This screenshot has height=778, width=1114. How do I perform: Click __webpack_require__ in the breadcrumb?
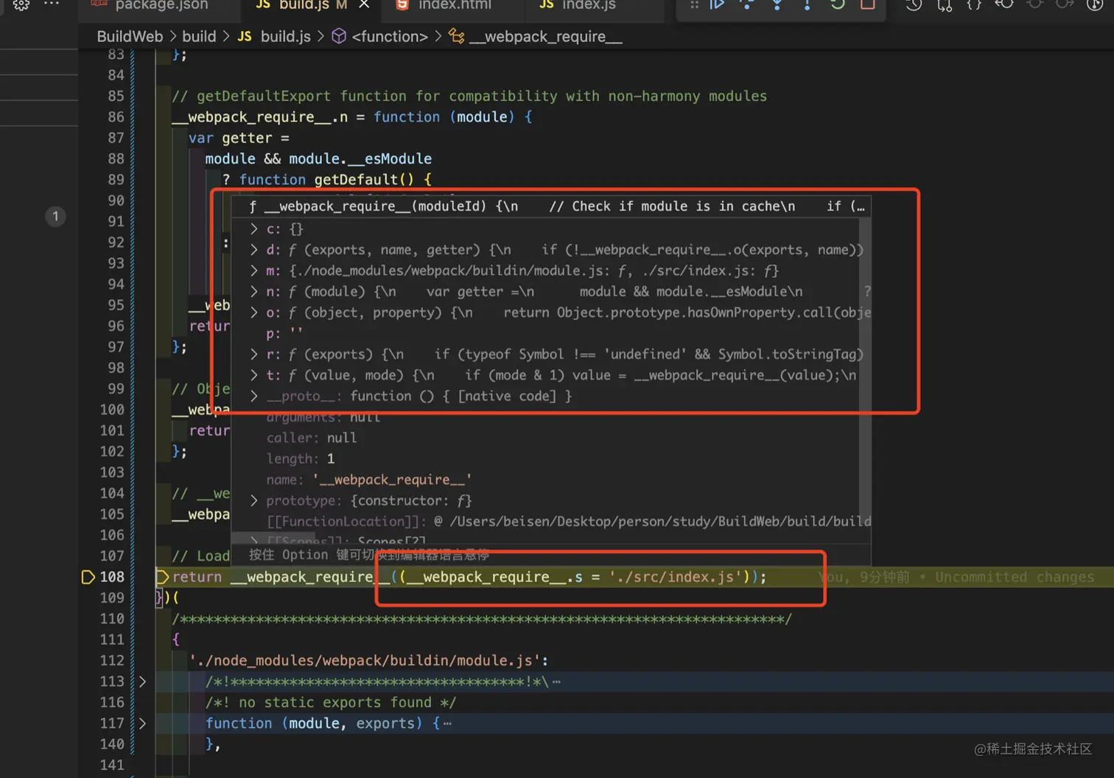click(x=546, y=36)
